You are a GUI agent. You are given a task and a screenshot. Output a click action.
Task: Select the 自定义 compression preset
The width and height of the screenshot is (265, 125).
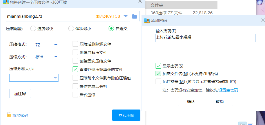coord(111,29)
